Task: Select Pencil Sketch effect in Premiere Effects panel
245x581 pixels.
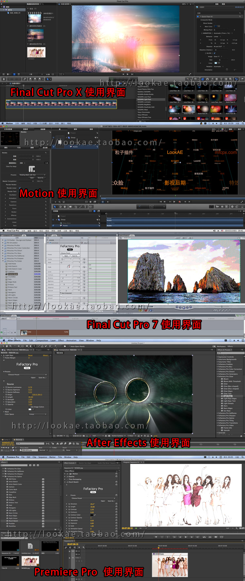Action: 13,521
